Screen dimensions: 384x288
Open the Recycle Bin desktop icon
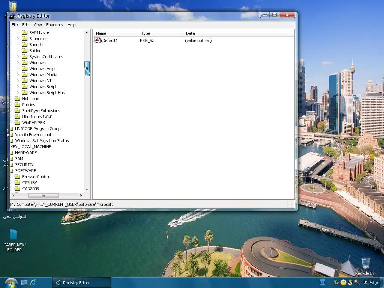coord(365,266)
